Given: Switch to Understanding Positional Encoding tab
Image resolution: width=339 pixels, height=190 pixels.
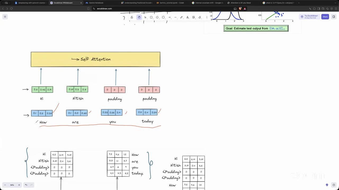Looking at the screenshot, I should 136,3.
